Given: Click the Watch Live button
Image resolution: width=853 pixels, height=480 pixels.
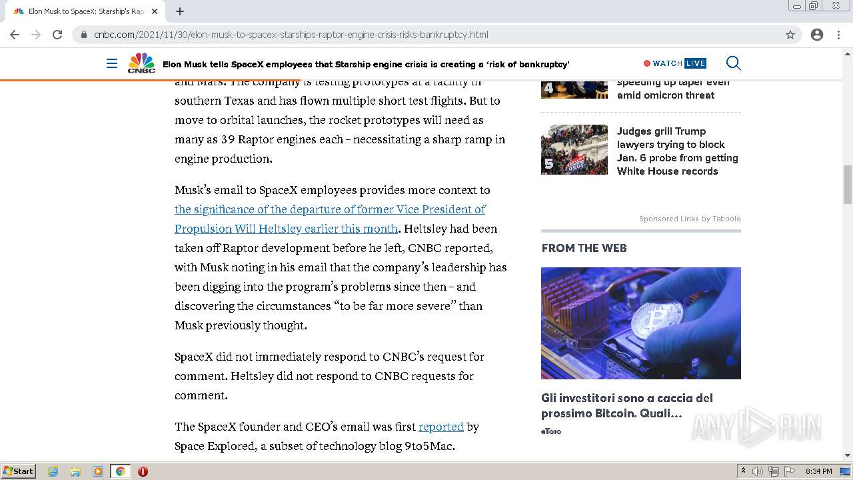Looking at the screenshot, I should (x=675, y=63).
